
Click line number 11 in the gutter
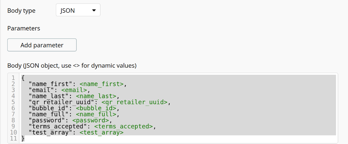click(13, 138)
